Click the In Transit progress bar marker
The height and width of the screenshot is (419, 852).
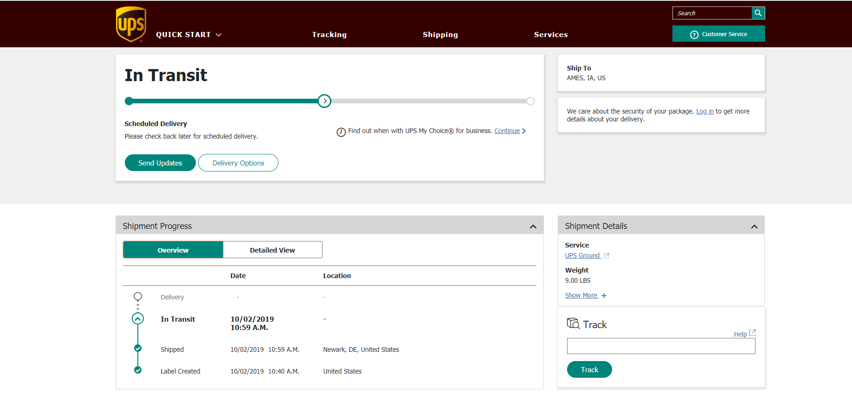pos(324,101)
